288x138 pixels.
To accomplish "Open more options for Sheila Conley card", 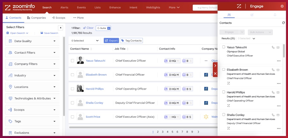I will tap(279, 129).
